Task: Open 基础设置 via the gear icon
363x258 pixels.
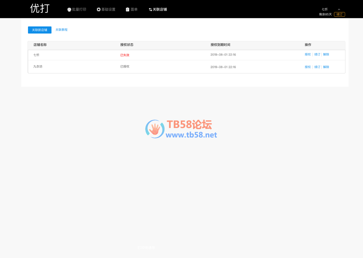Action: click(99, 9)
